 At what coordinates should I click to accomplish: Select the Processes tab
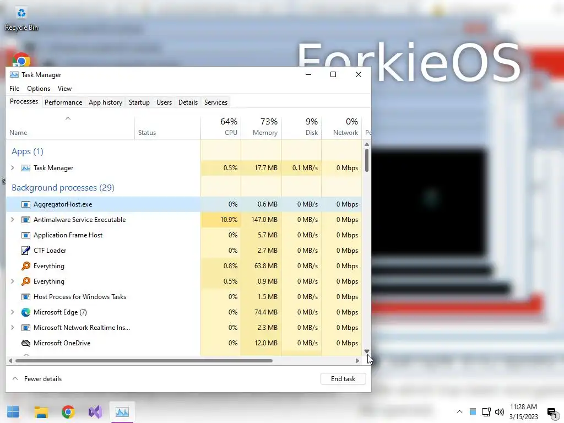tap(24, 102)
